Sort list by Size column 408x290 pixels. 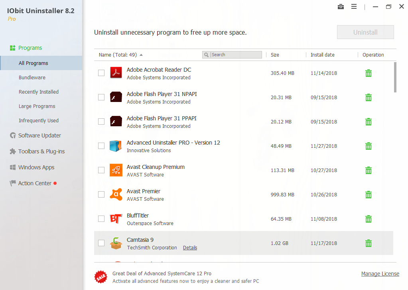tap(275, 55)
